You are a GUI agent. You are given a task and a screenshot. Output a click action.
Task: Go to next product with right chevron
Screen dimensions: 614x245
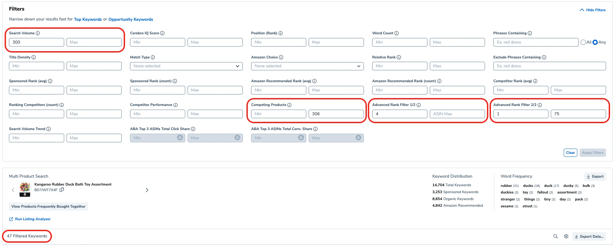pyautogui.click(x=147, y=190)
